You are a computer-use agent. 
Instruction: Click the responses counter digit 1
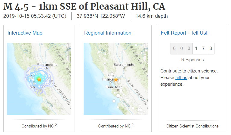pos(196,48)
